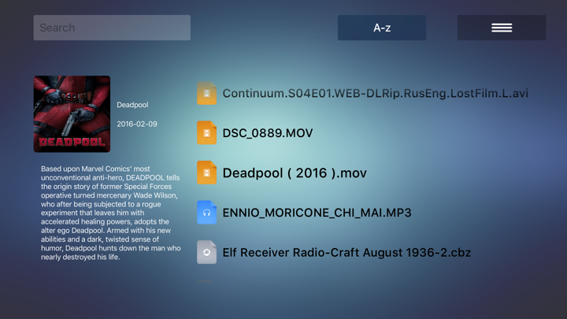Open the hamburger menu button
567x319 pixels.
tap(502, 28)
